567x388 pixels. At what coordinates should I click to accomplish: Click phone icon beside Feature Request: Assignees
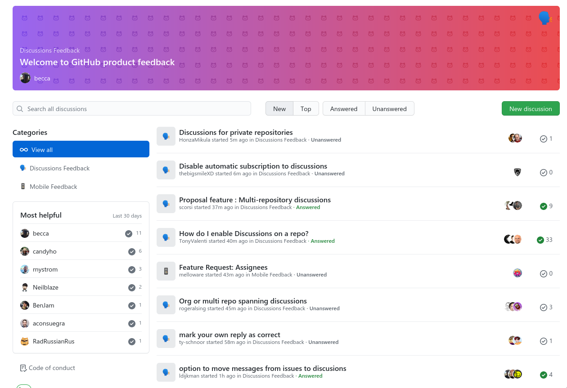click(x=166, y=271)
